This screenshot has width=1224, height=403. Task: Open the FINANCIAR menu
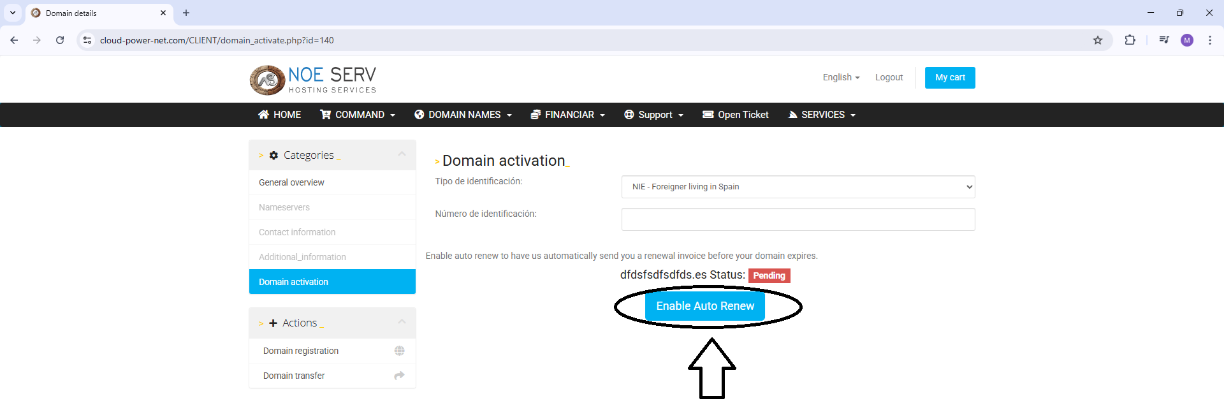click(567, 115)
